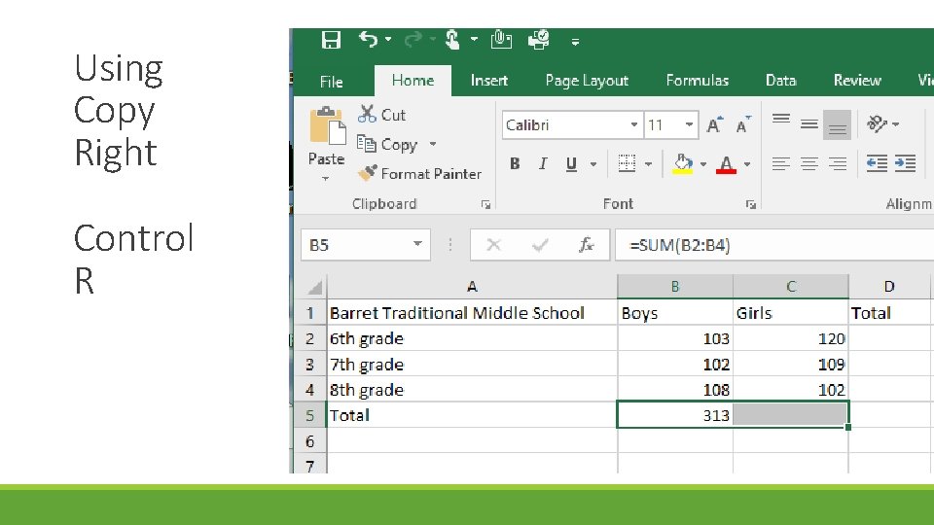Click Center alignment icon
This screenshot has height=525, width=934.
[808, 163]
